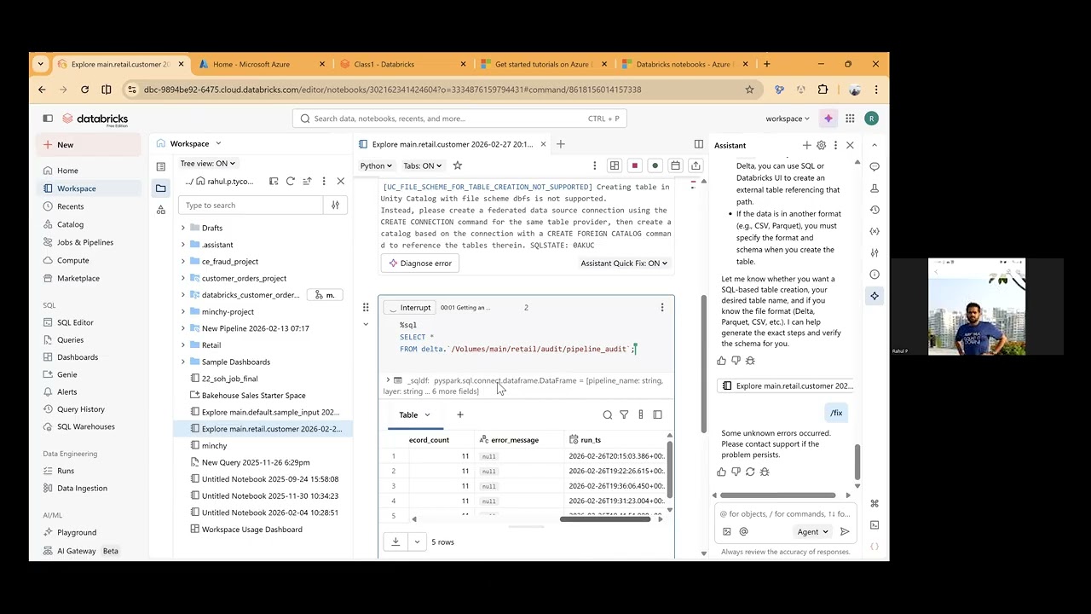Open Jobs & Pipelines in left navigation
1091x614 pixels.
pyautogui.click(x=84, y=242)
